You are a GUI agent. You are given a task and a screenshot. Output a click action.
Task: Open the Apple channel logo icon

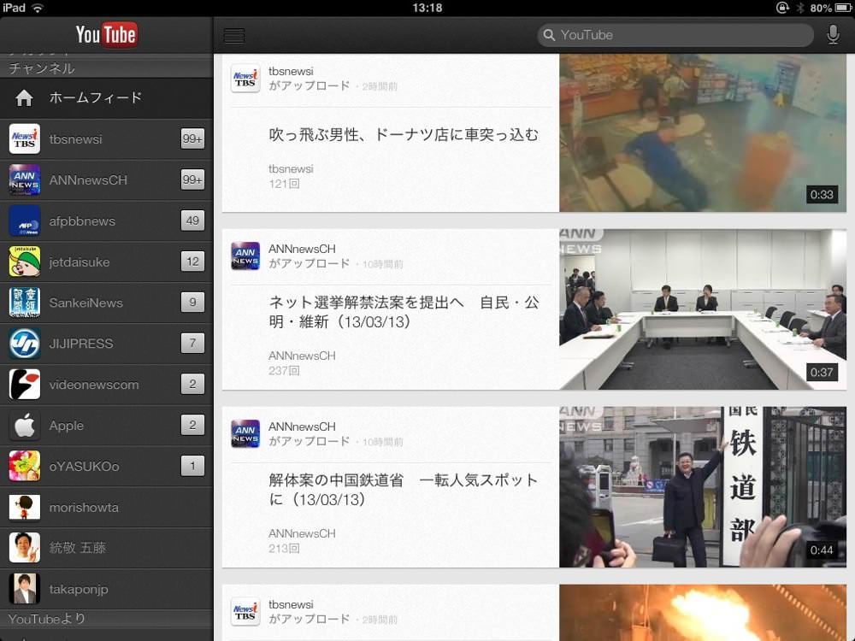point(25,425)
